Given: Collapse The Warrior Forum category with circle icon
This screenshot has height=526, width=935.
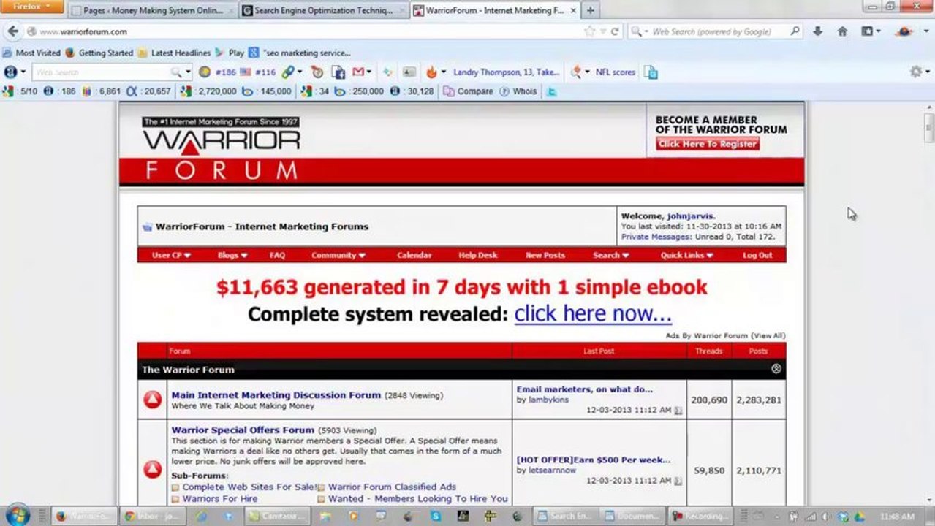Looking at the screenshot, I should pyautogui.click(x=776, y=369).
